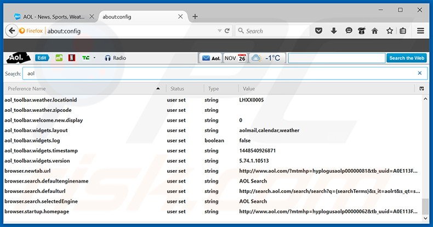
Task: Open a new tab with plus button
Action: (x=195, y=16)
